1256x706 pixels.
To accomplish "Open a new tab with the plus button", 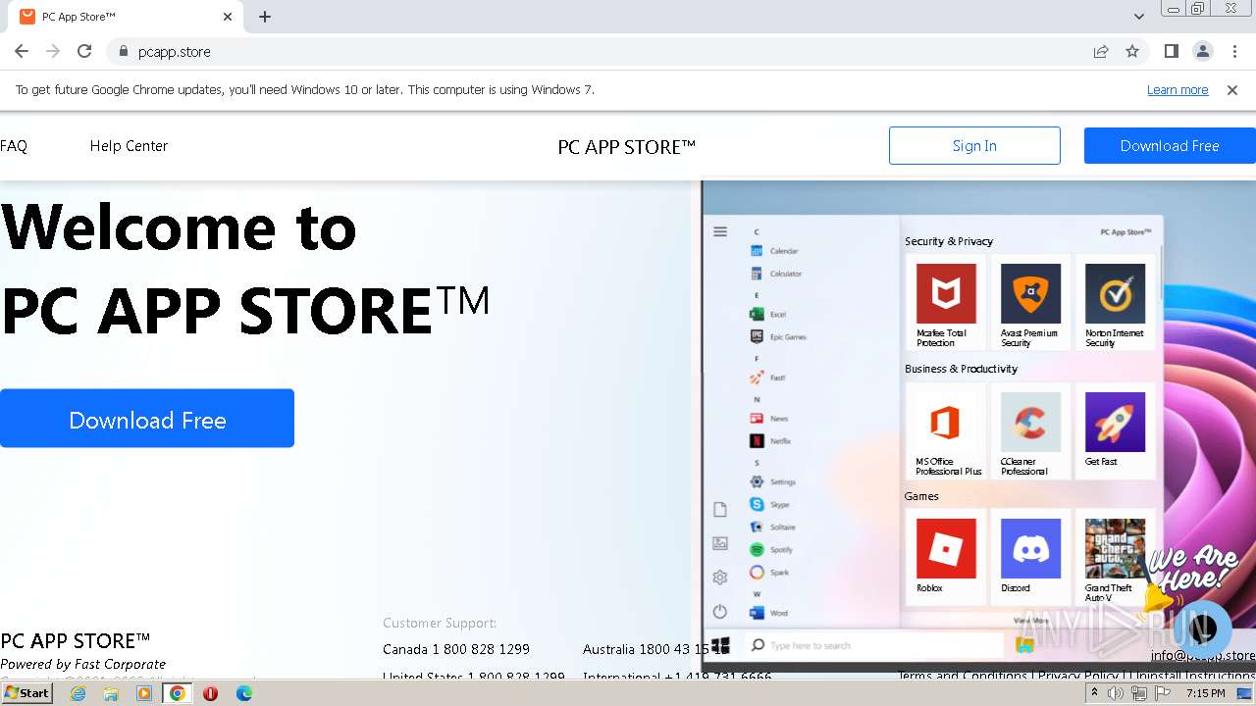I will [x=265, y=17].
